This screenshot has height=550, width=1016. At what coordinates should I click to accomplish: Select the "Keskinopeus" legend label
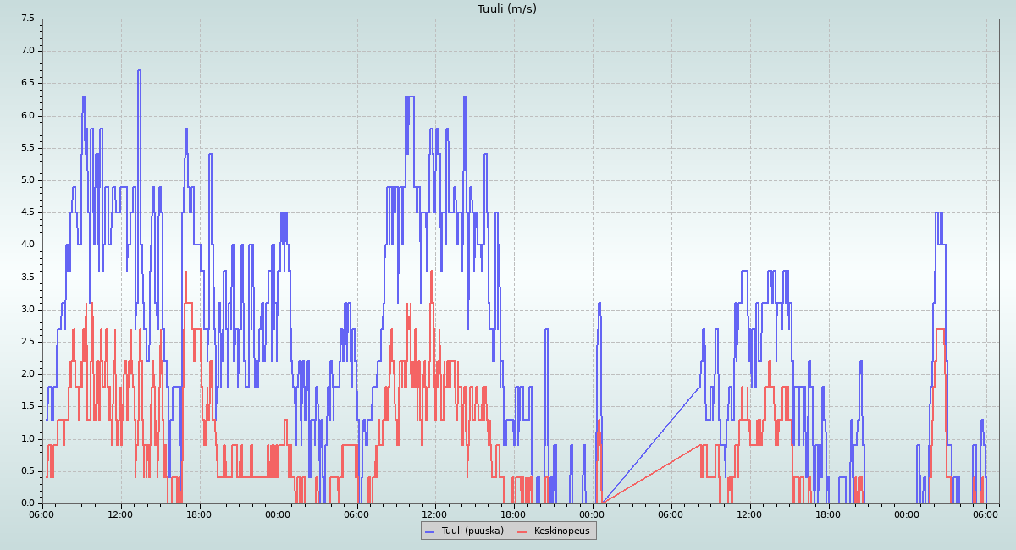(x=562, y=531)
